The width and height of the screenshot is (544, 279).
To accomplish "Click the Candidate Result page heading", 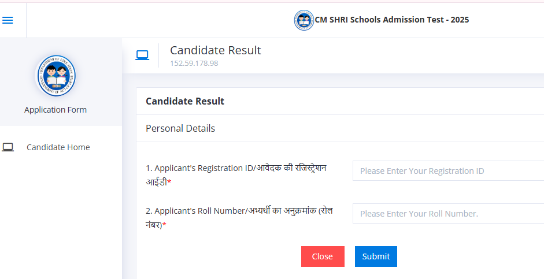I will pos(216,50).
